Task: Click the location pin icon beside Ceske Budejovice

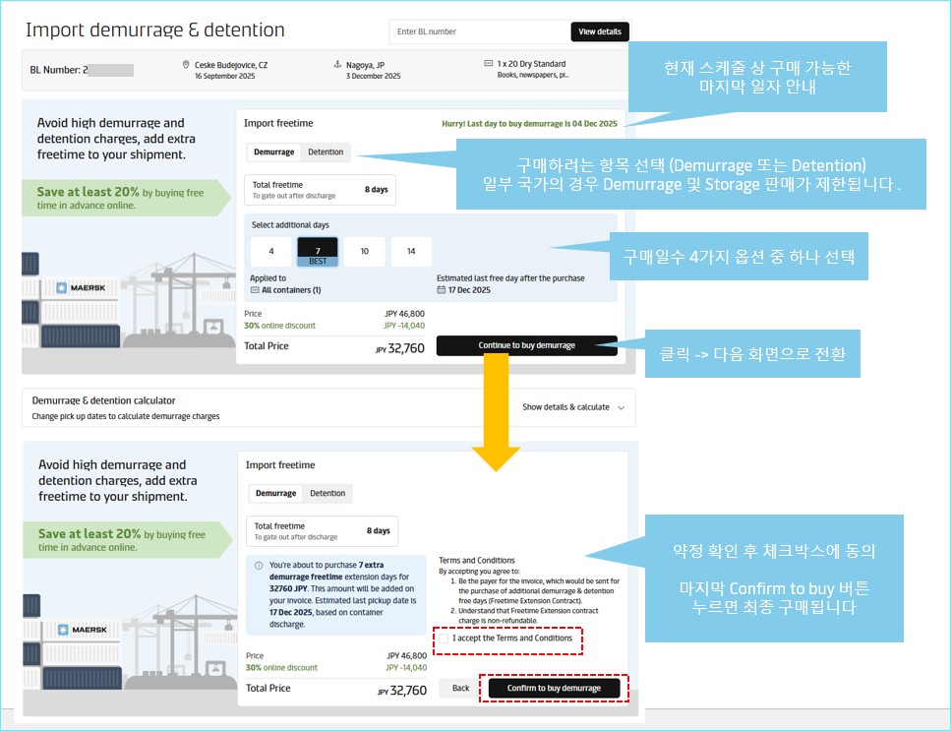Action: (x=186, y=65)
